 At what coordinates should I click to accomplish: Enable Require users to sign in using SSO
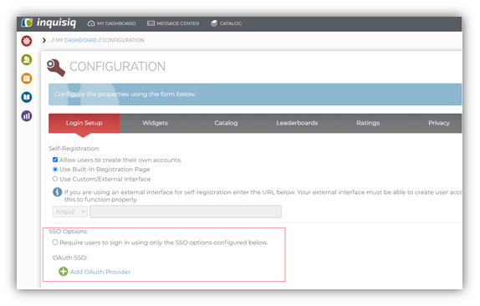pyautogui.click(x=55, y=242)
